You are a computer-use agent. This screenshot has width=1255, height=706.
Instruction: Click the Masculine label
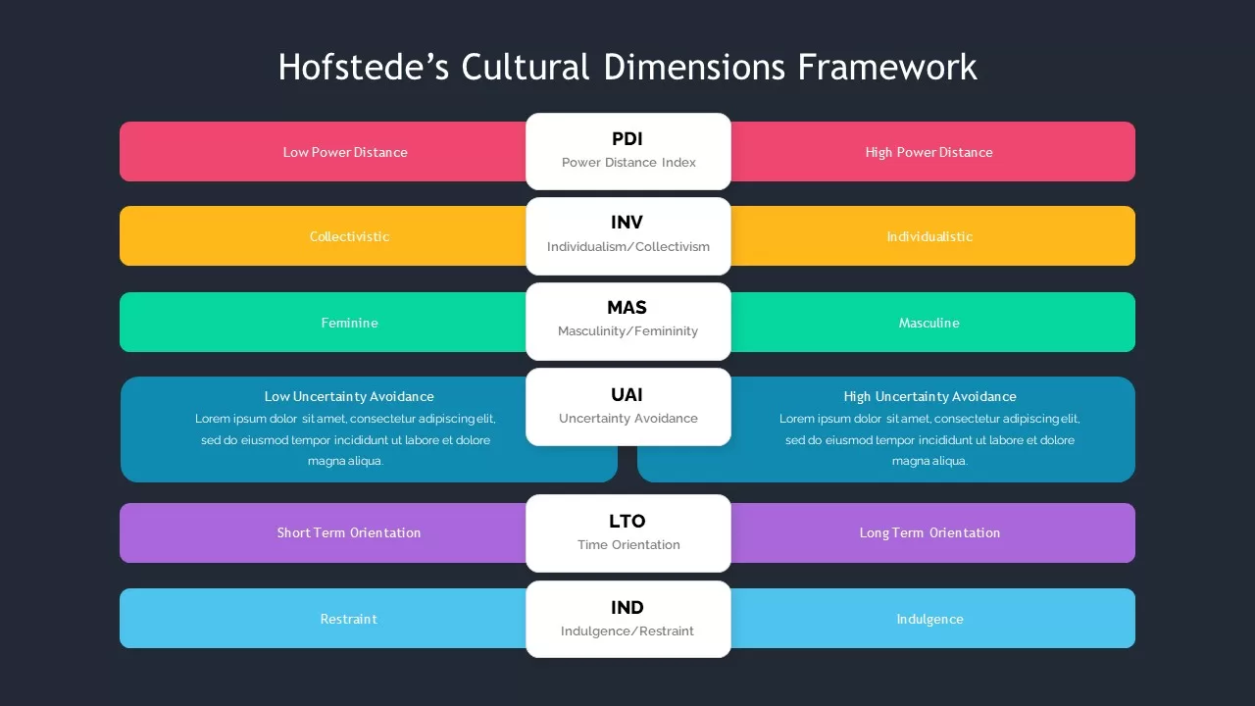click(x=929, y=323)
